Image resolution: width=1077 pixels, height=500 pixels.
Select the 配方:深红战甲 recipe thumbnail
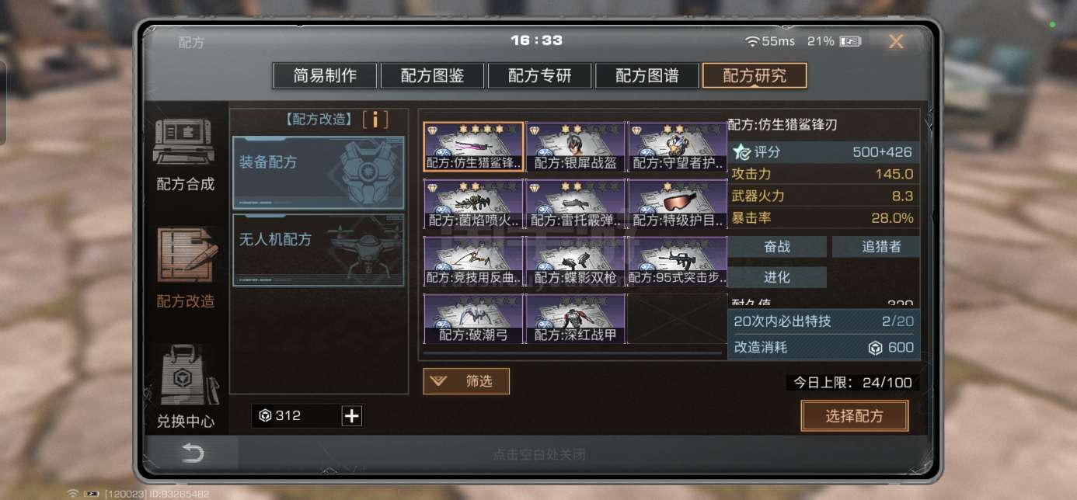pos(575,318)
